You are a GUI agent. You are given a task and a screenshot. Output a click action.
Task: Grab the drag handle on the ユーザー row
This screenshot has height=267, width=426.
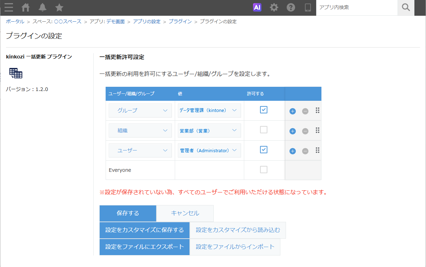(x=317, y=150)
